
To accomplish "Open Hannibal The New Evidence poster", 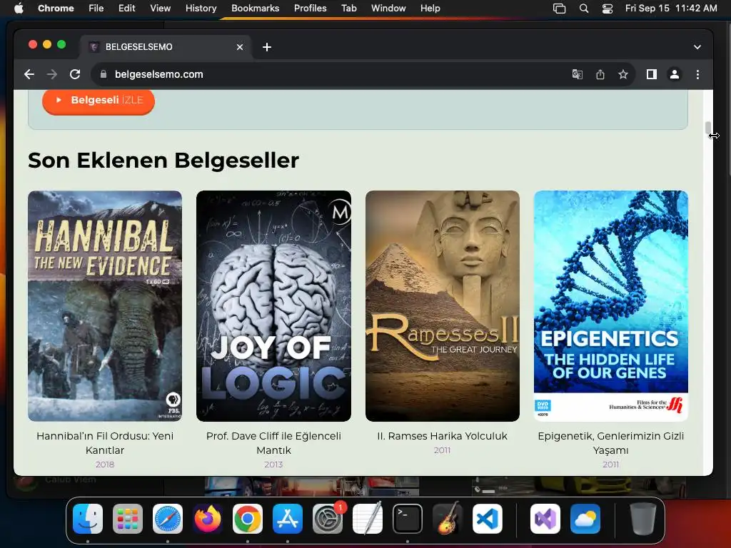I will pos(105,306).
